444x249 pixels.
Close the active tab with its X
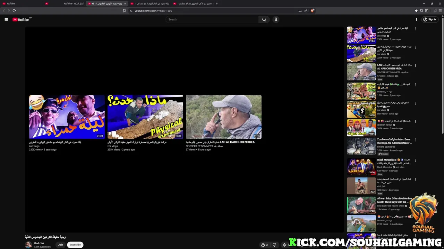click(x=125, y=3)
